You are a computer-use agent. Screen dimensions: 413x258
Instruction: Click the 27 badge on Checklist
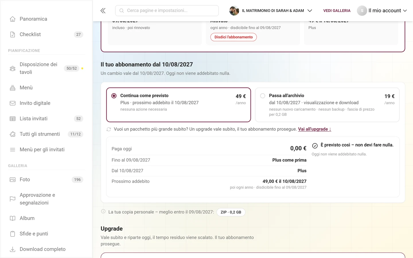click(x=79, y=34)
